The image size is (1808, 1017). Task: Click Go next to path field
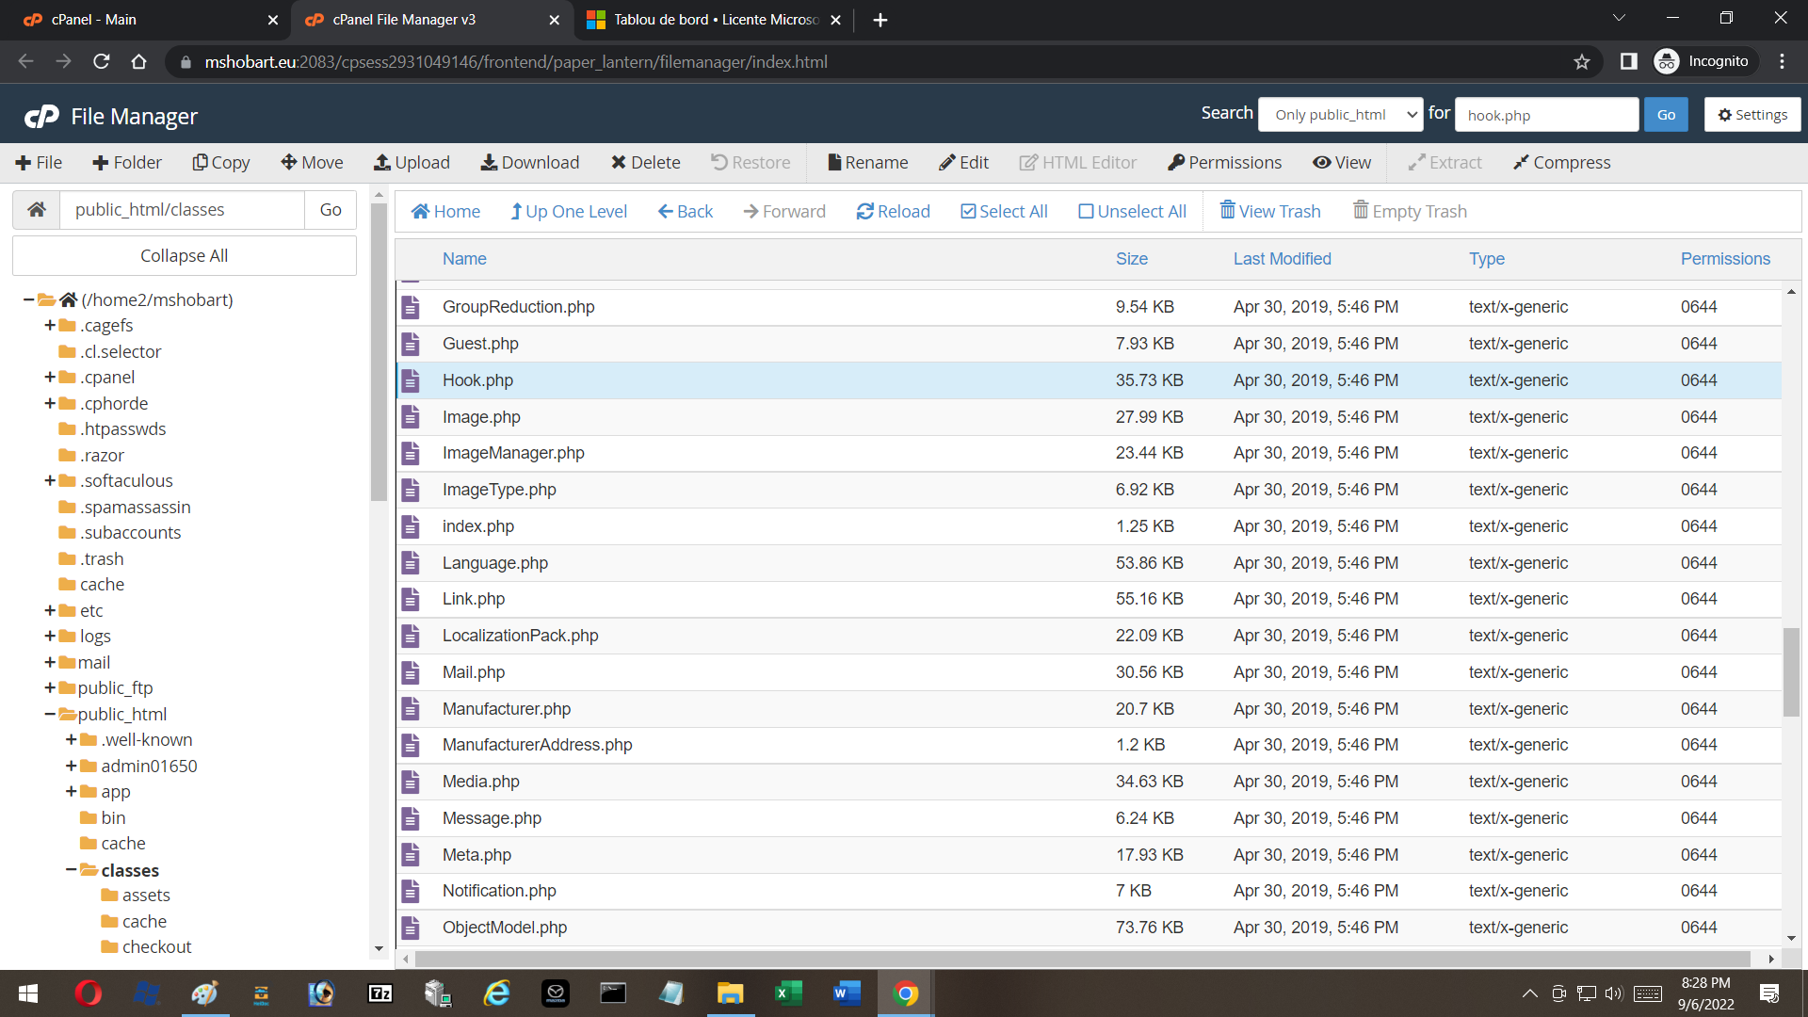(x=331, y=209)
